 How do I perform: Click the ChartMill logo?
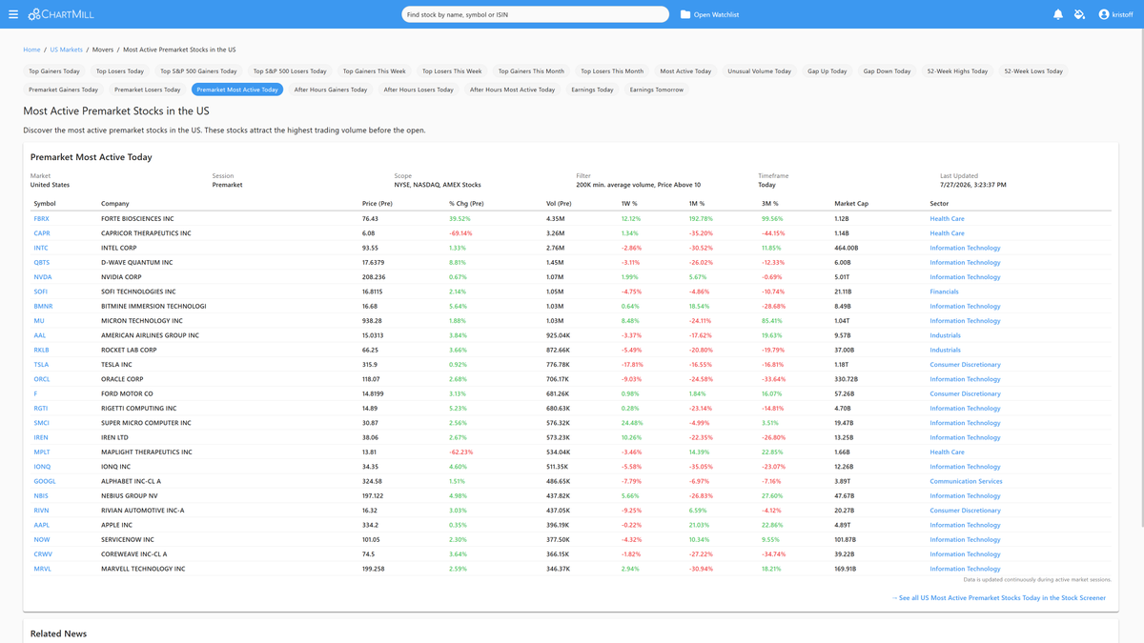pos(61,14)
